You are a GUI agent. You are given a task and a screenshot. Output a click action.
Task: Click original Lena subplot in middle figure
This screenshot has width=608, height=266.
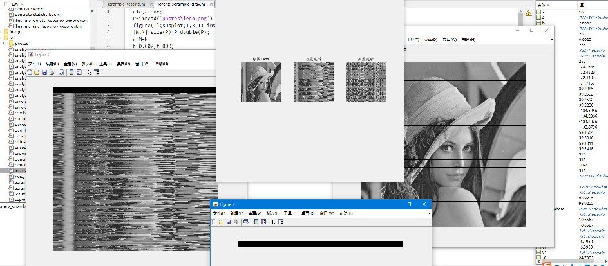[261, 82]
